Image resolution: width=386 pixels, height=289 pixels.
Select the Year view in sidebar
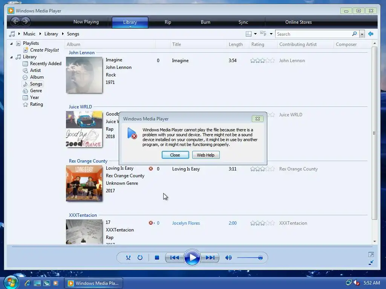point(34,97)
